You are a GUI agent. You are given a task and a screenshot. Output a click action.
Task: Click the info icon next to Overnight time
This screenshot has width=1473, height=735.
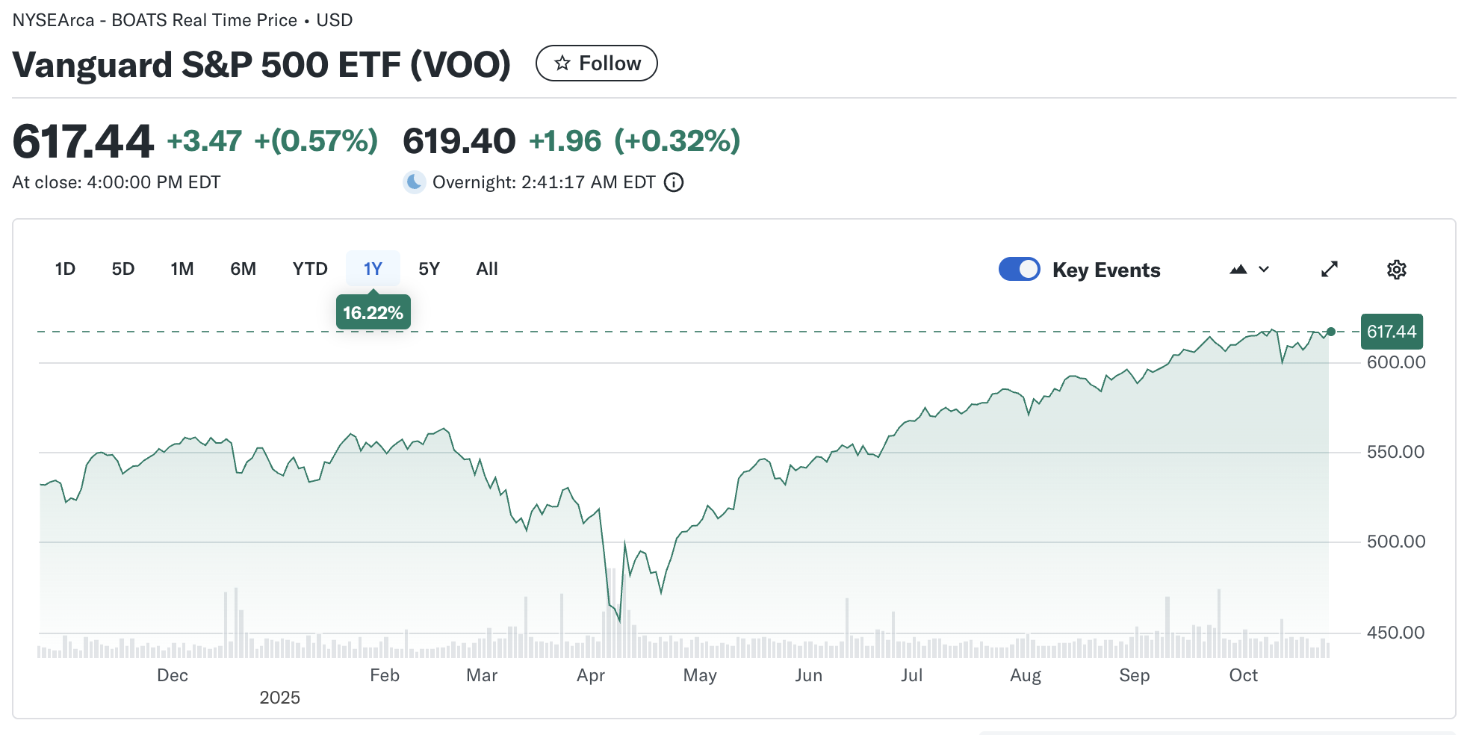point(673,182)
